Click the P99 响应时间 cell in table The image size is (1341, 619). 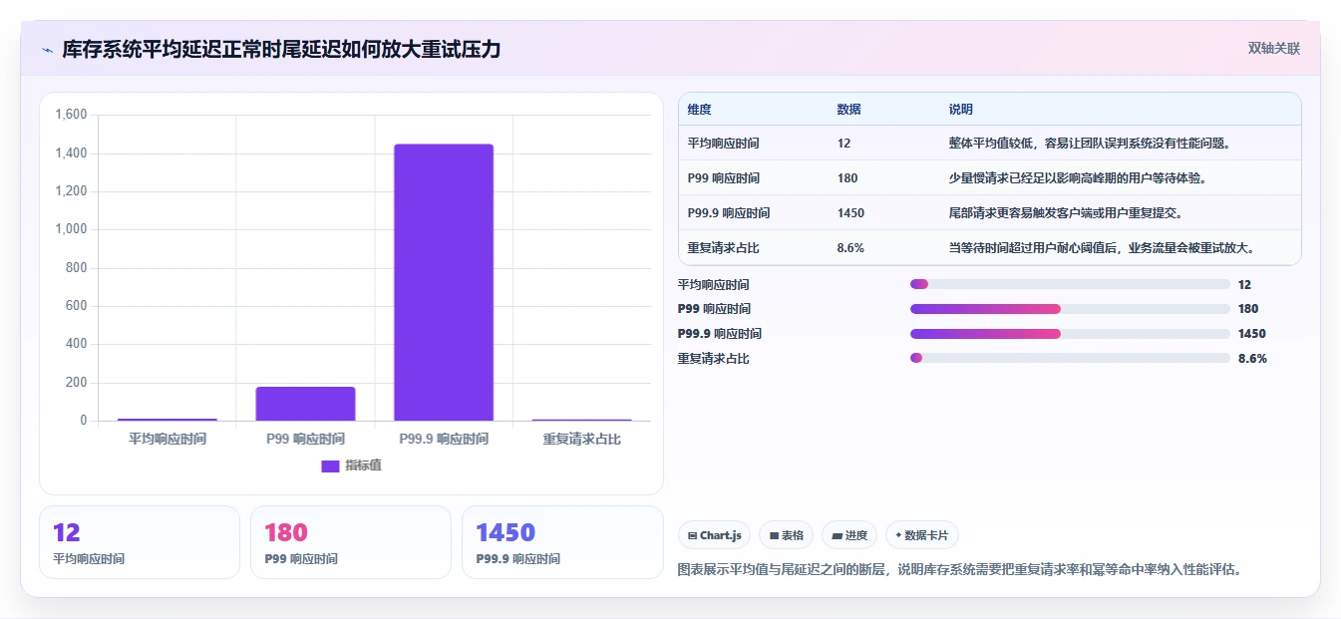click(x=724, y=177)
